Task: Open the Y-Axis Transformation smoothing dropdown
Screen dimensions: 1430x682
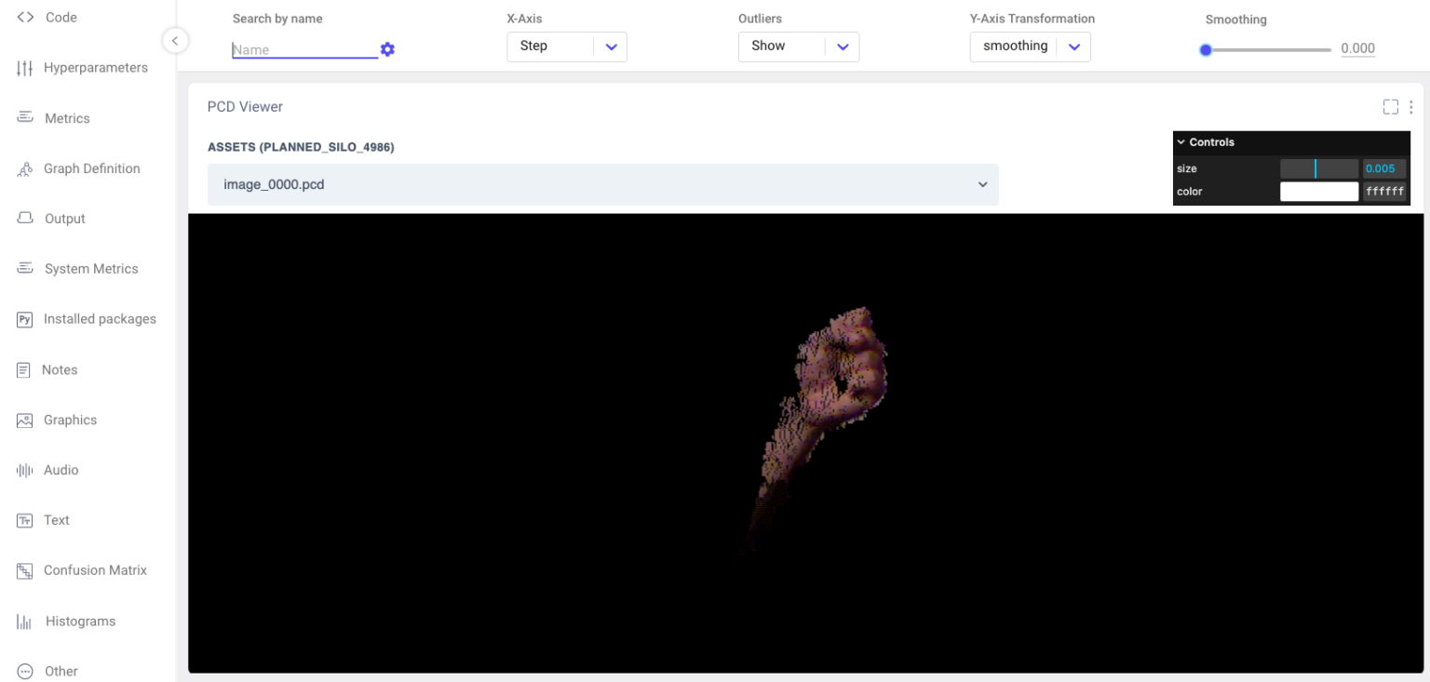Action: point(1073,47)
